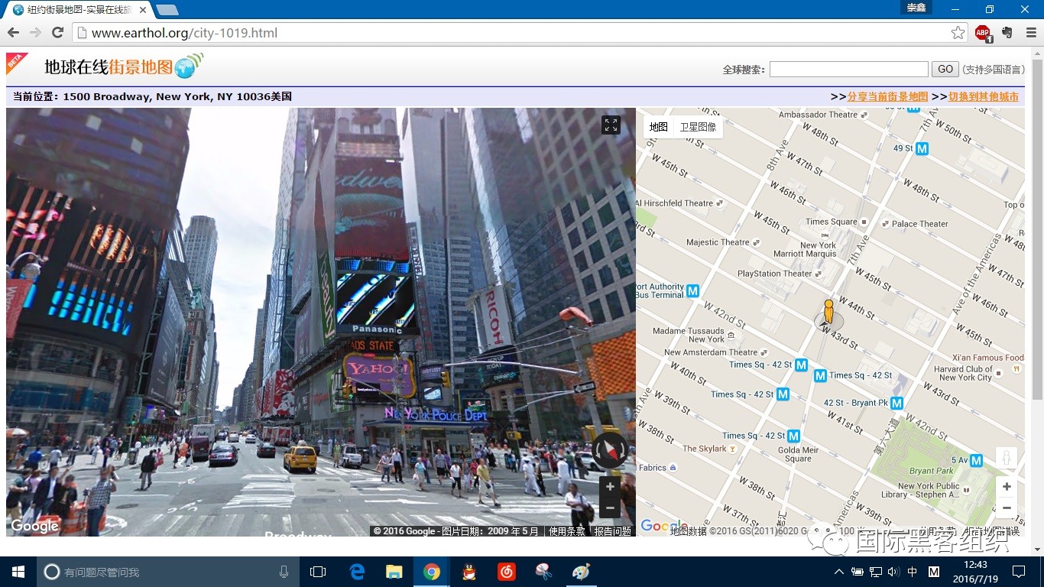Click the Bryant Park label on map

[x=932, y=471]
